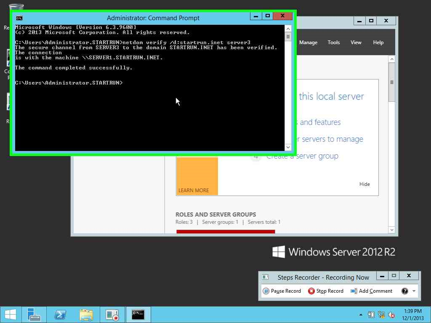431x323 pixels.
Task: Open Windows PowerShell from the taskbar
Action: [60, 315]
